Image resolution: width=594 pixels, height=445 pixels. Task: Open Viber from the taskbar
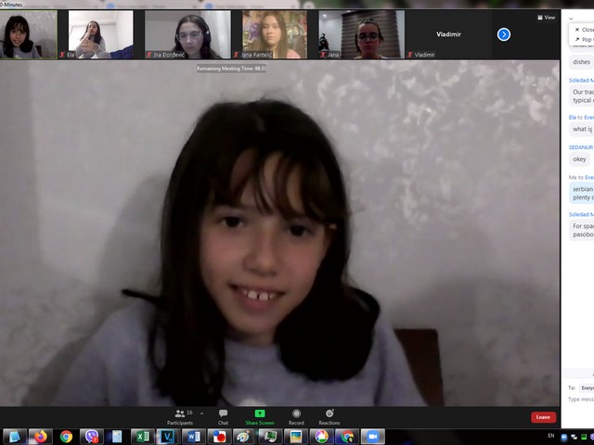click(x=92, y=437)
